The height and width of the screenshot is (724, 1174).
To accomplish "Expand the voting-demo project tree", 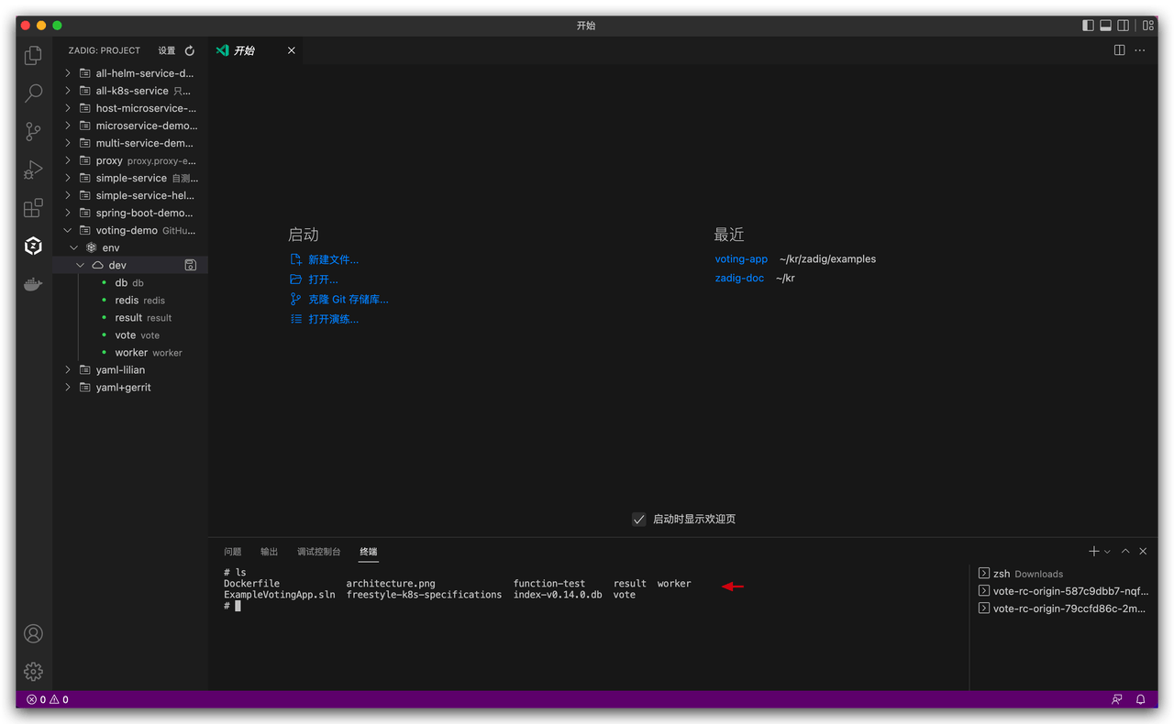I will 67,230.
